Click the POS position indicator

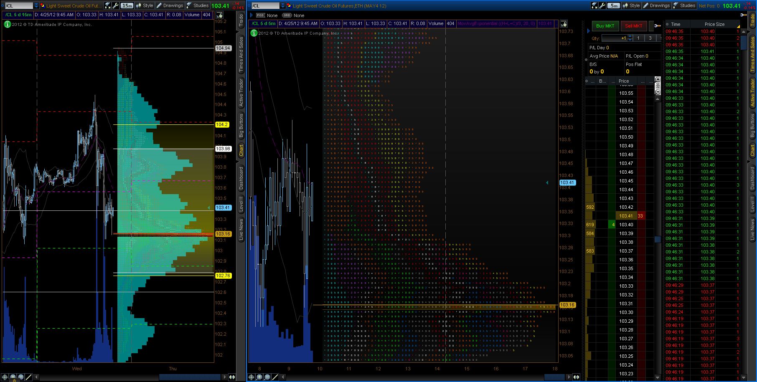260,15
